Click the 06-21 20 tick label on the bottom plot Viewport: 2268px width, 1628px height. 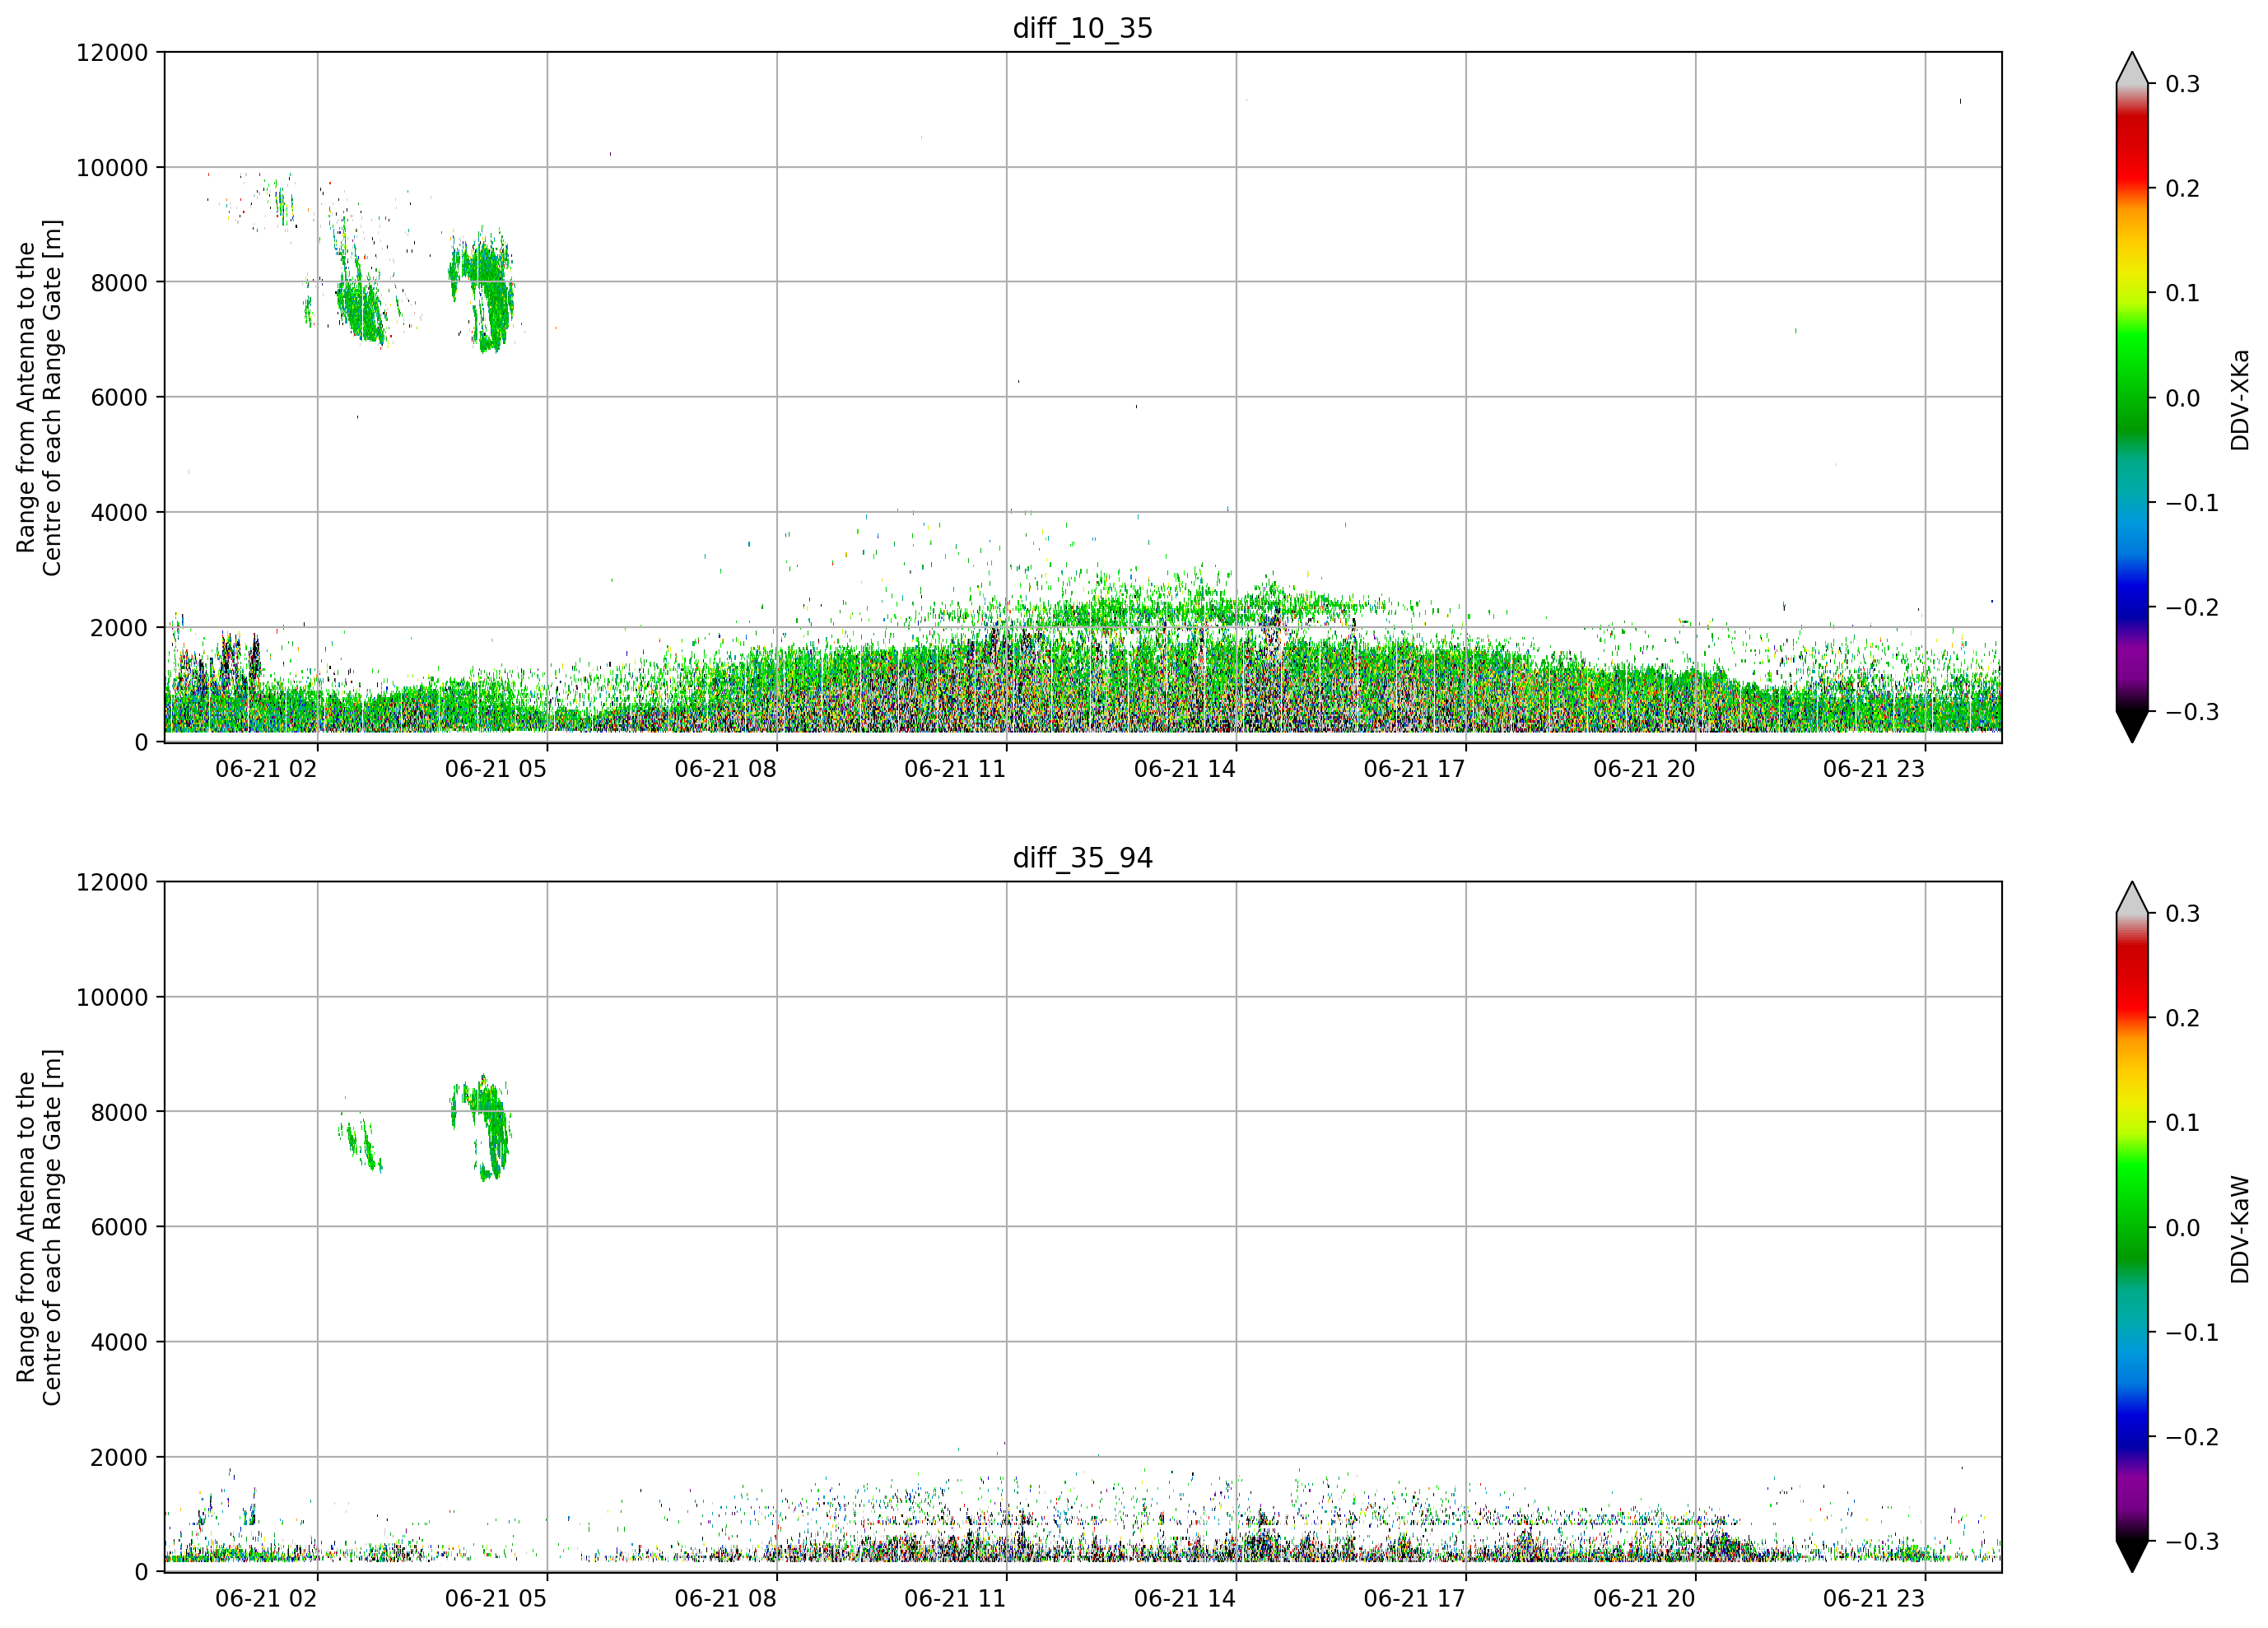pyautogui.click(x=1644, y=1598)
